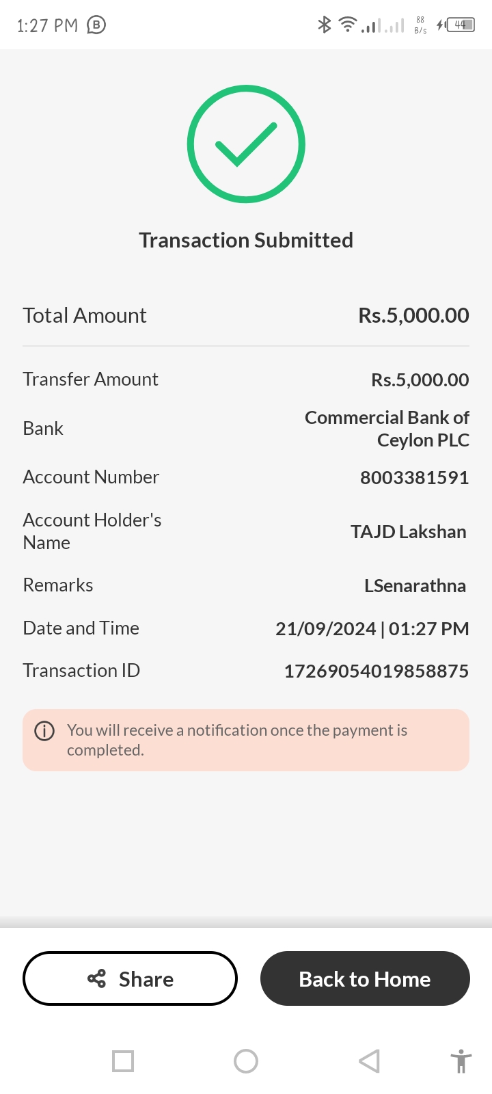
Task: Tap the Transaction Submitted heading
Action: (246, 240)
